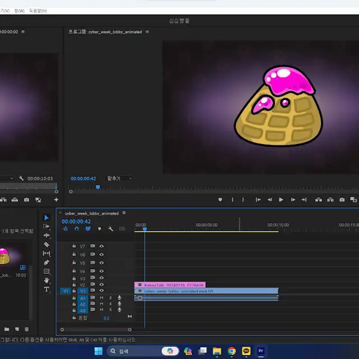Add marker in Program monitor controls
Image resolution: width=359 pixels, height=359 pixels.
tap(220, 200)
